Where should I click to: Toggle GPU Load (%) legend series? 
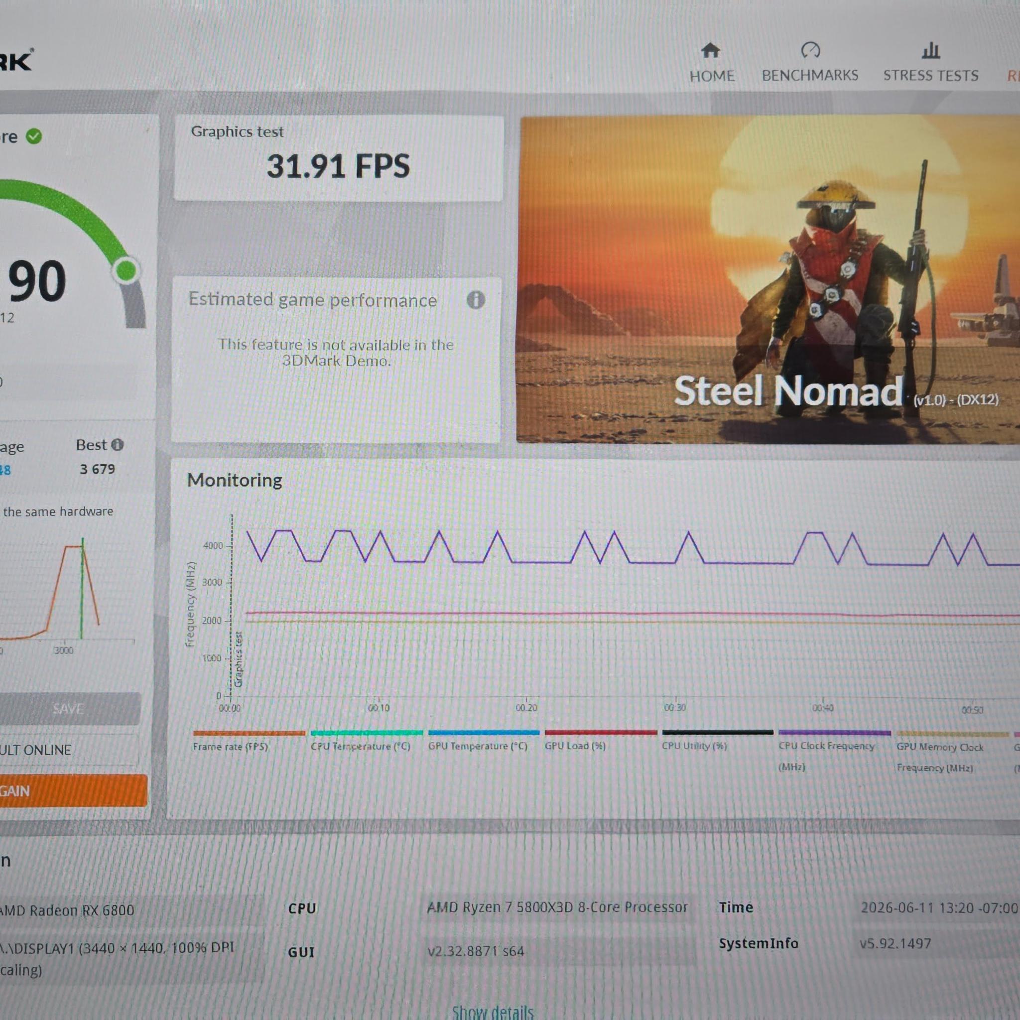coord(600,740)
